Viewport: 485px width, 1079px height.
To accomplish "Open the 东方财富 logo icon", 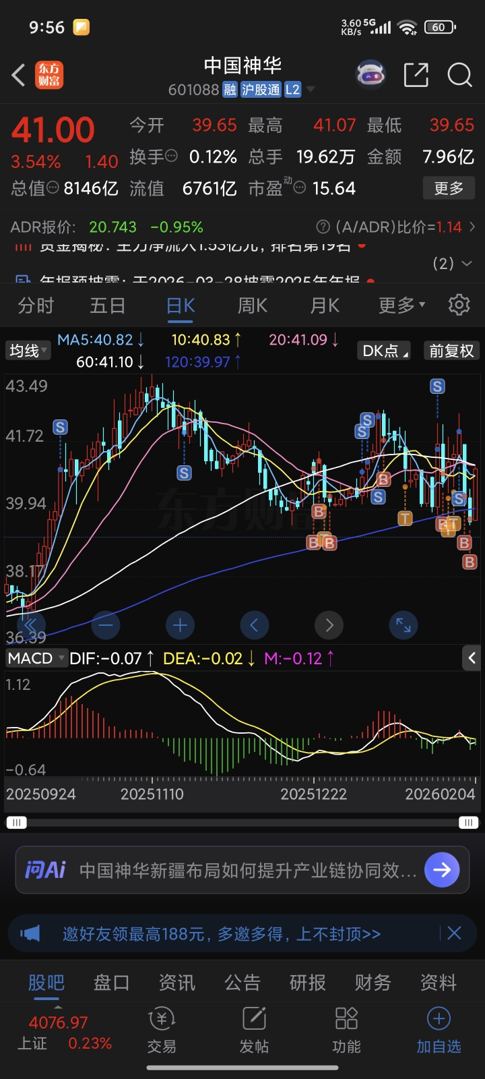I will (x=49, y=75).
